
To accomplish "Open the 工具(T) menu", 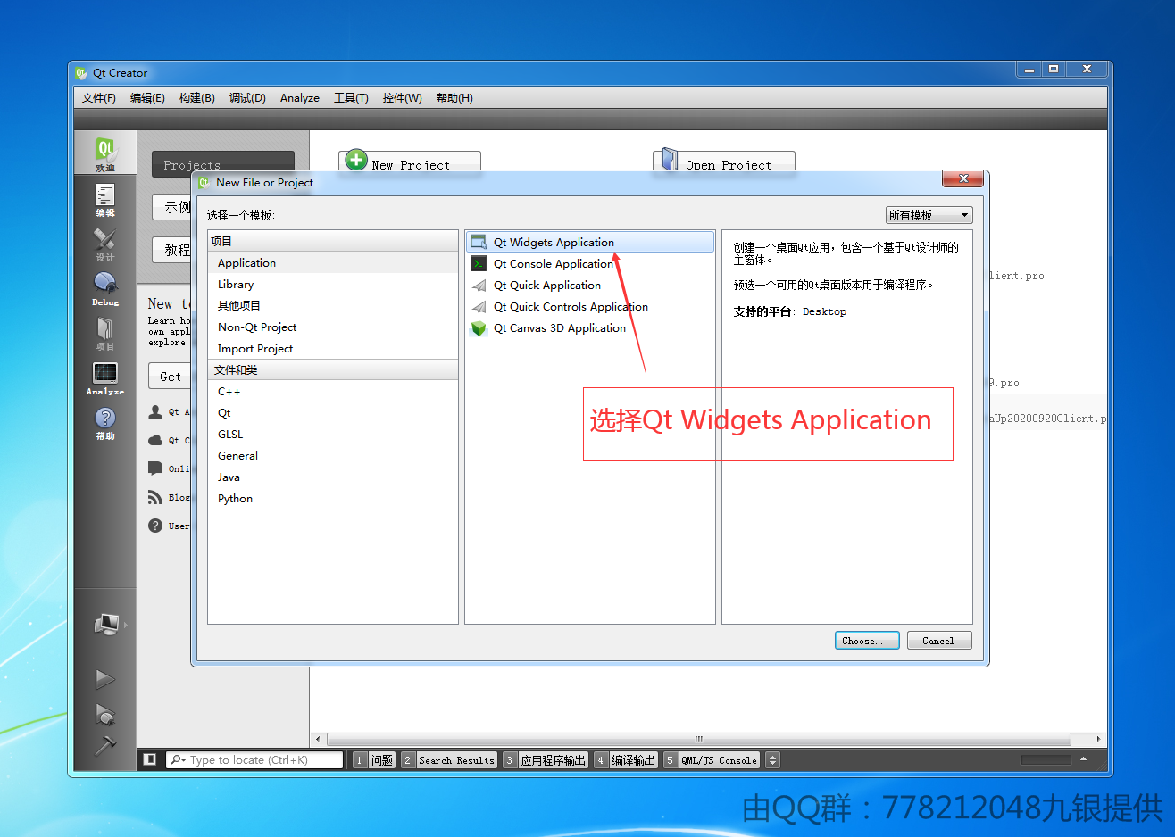I will 351,98.
